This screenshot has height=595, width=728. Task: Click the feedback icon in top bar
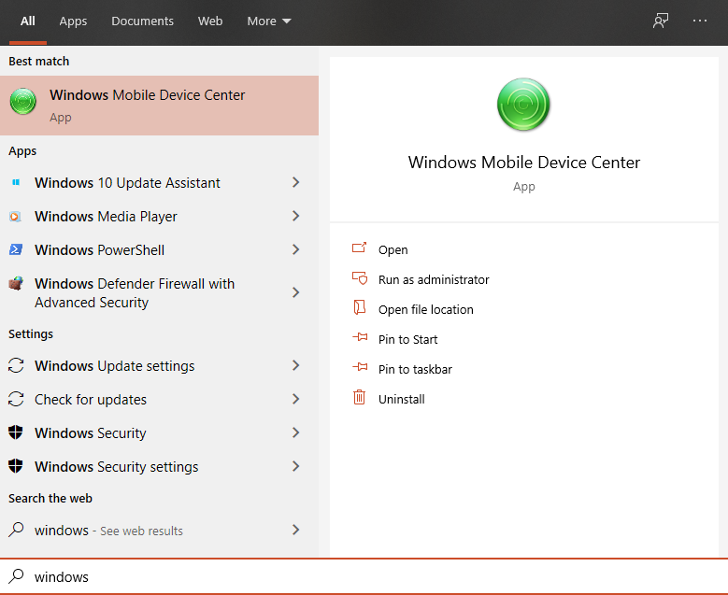click(x=661, y=21)
